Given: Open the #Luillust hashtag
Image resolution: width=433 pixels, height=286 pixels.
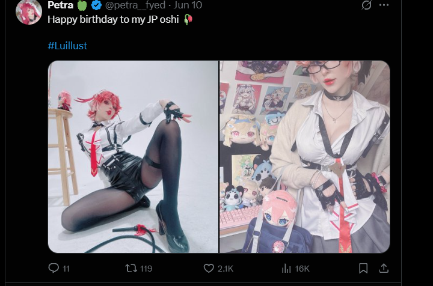Looking at the screenshot, I should coord(67,46).
